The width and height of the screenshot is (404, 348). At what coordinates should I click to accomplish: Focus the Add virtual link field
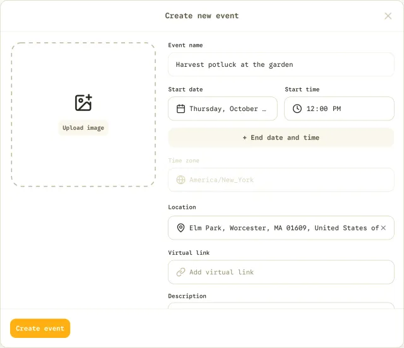click(x=281, y=272)
